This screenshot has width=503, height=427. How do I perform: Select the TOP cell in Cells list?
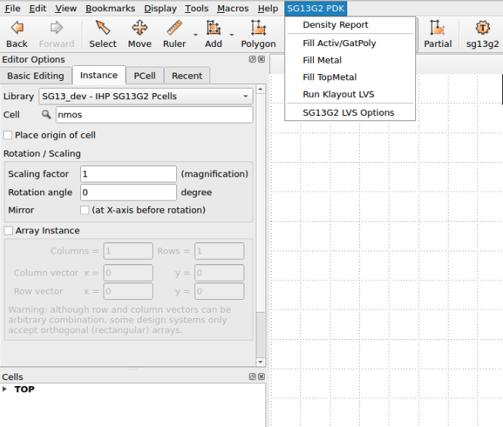(x=24, y=389)
